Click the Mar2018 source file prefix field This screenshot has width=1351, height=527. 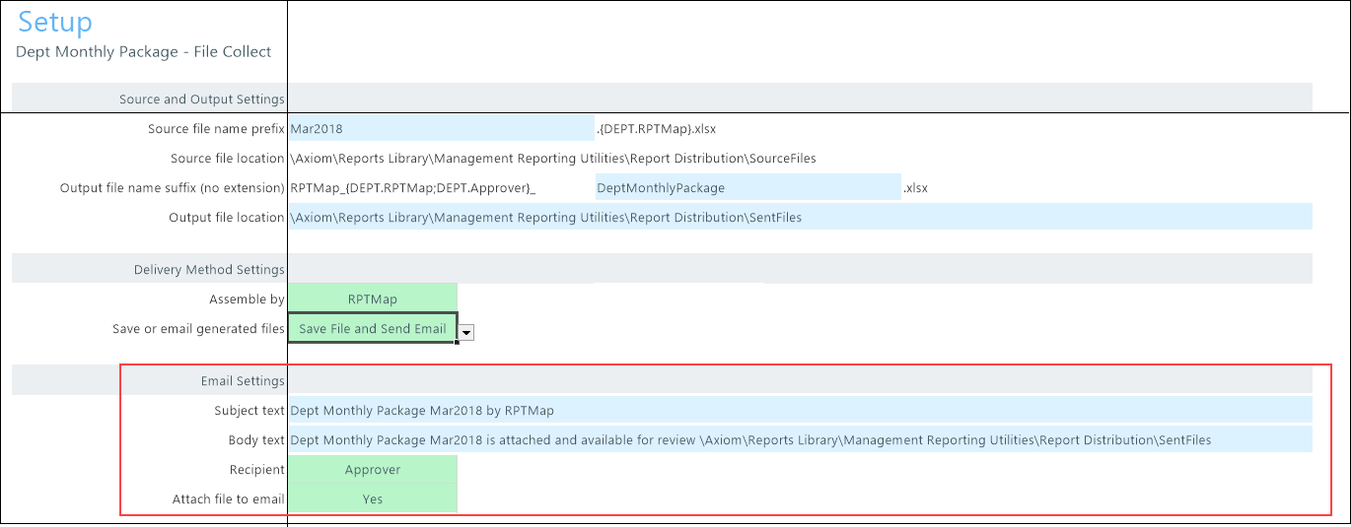[441, 129]
